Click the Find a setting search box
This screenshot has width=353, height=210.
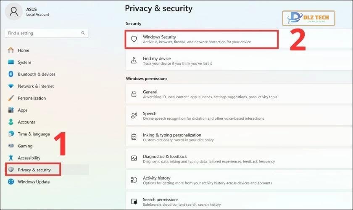pos(42,33)
